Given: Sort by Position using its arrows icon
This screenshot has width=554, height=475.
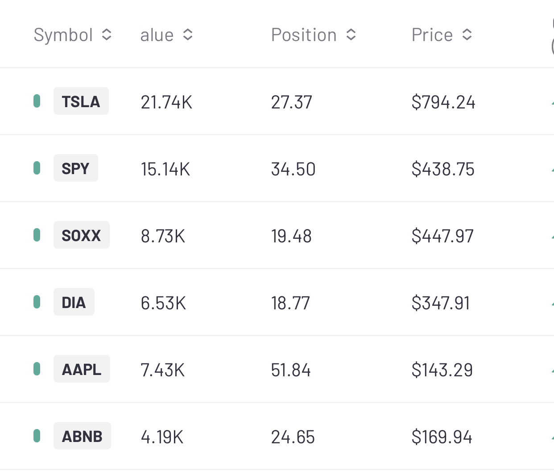Looking at the screenshot, I should [351, 35].
